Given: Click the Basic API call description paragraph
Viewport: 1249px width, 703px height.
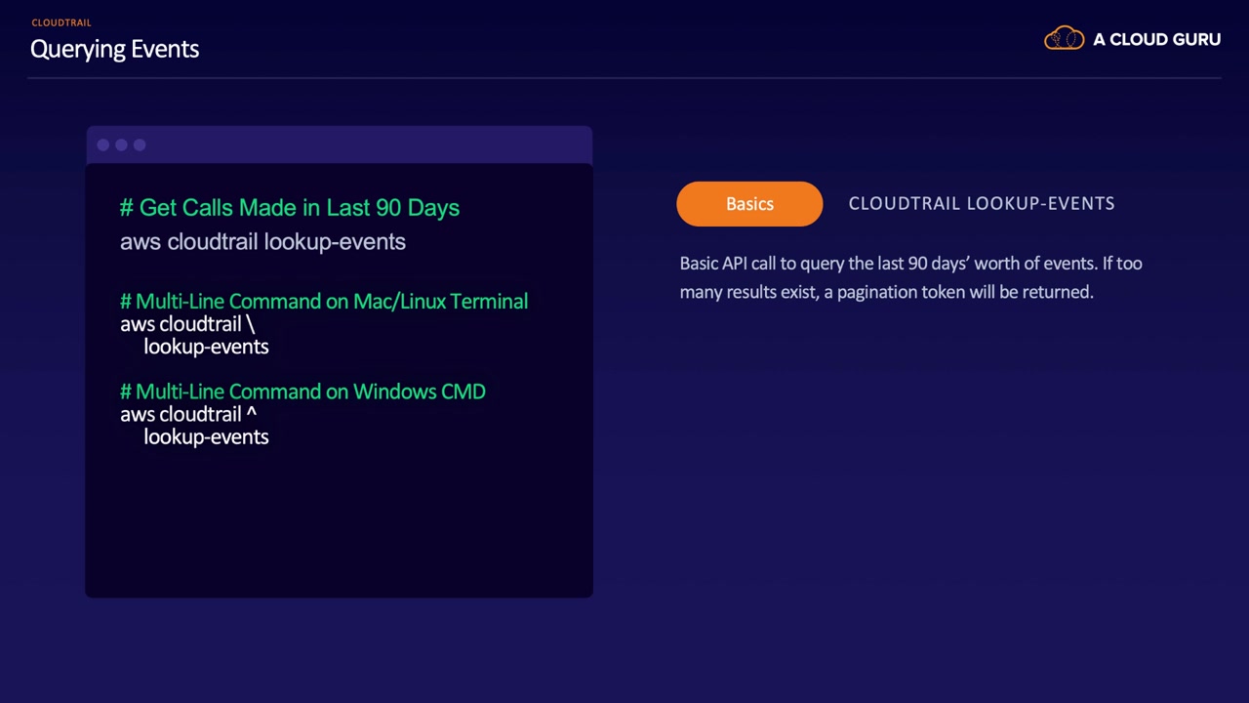Looking at the screenshot, I should click(910, 277).
